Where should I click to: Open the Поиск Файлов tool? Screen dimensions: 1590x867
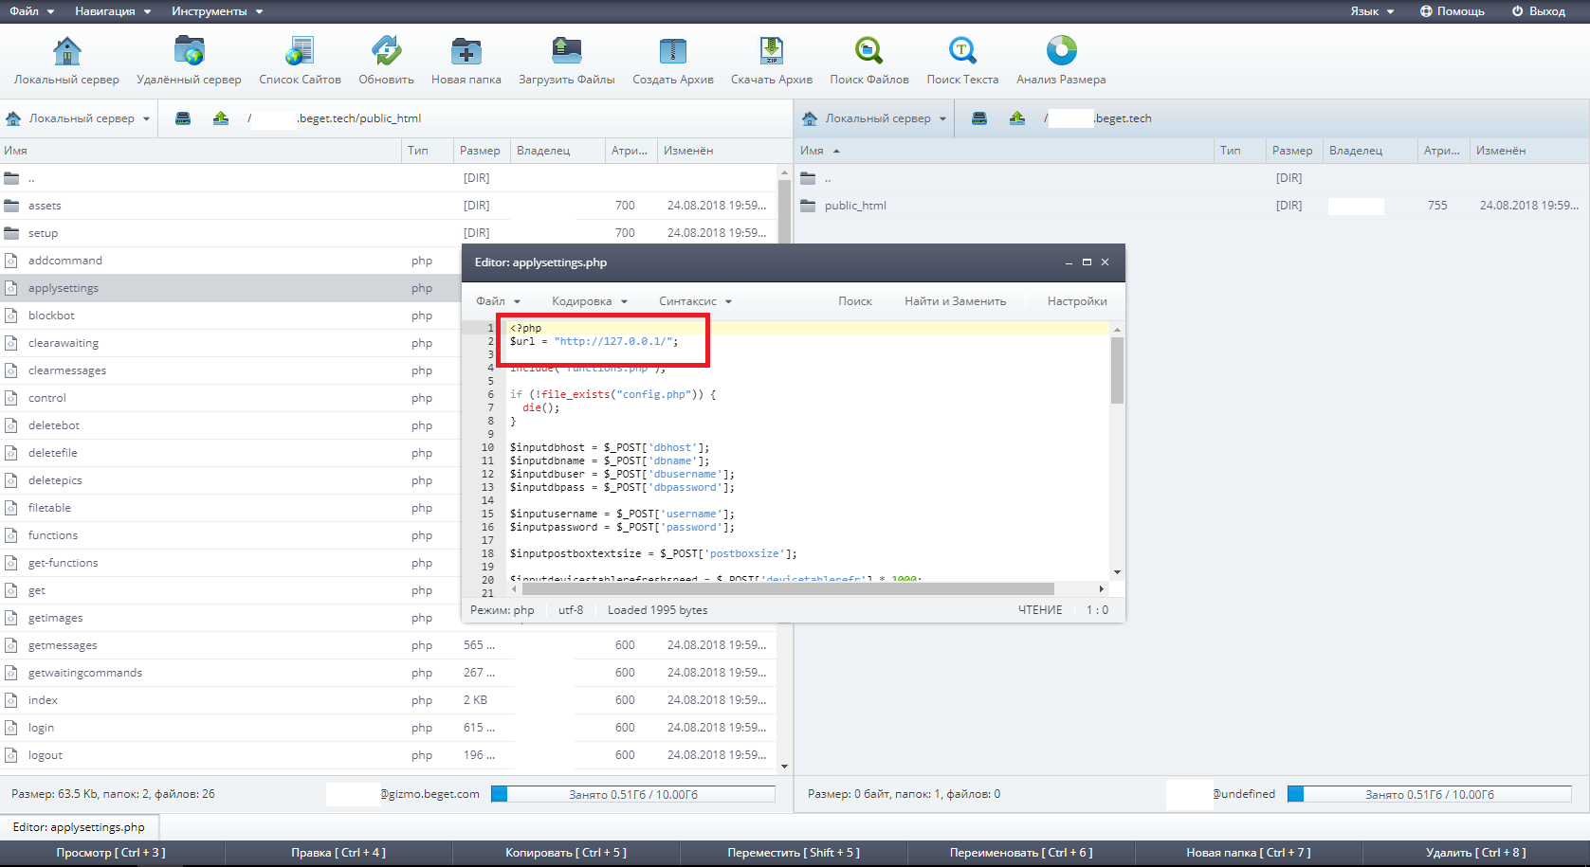(868, 51)
